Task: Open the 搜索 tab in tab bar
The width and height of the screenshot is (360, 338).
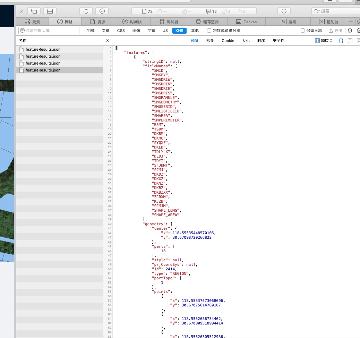Action: click(288, 22)
